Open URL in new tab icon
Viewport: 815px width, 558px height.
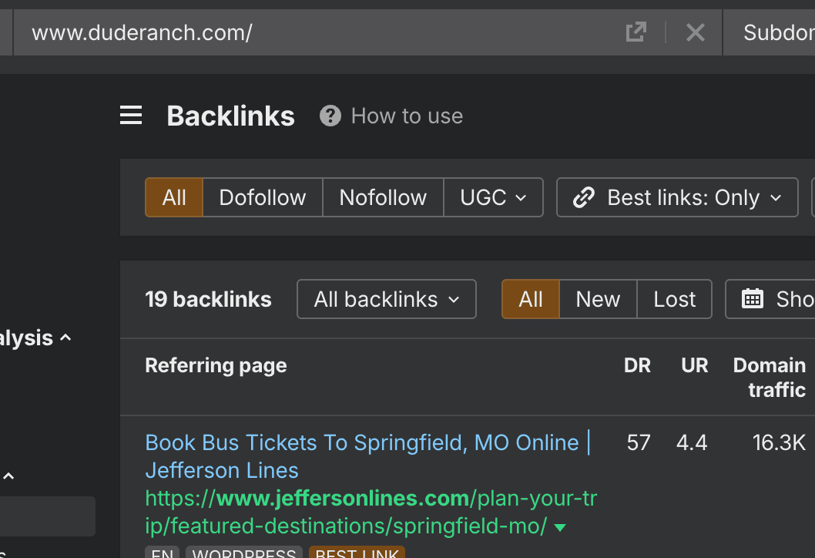pyautogui.click(x=636, y=32)
